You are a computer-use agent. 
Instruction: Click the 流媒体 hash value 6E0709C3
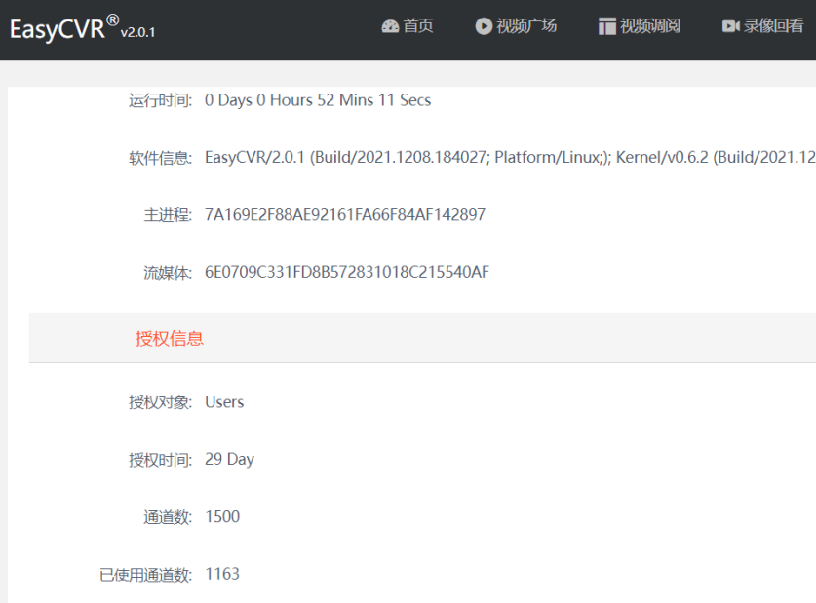tap(347, 272)
